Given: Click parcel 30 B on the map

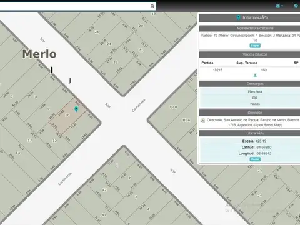Looking at the screenshot, I should click(x=173, y=107).
